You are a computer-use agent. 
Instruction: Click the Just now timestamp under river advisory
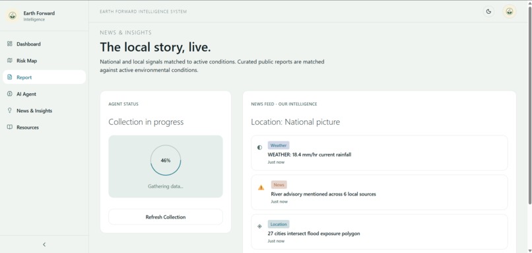(x=279, y=201)
